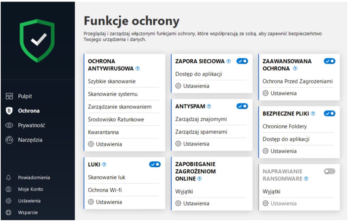The height and width of the screenshot is (222, 348).
Task: Click help icon next to Antyspam
Action: click(x=209, y=107)
